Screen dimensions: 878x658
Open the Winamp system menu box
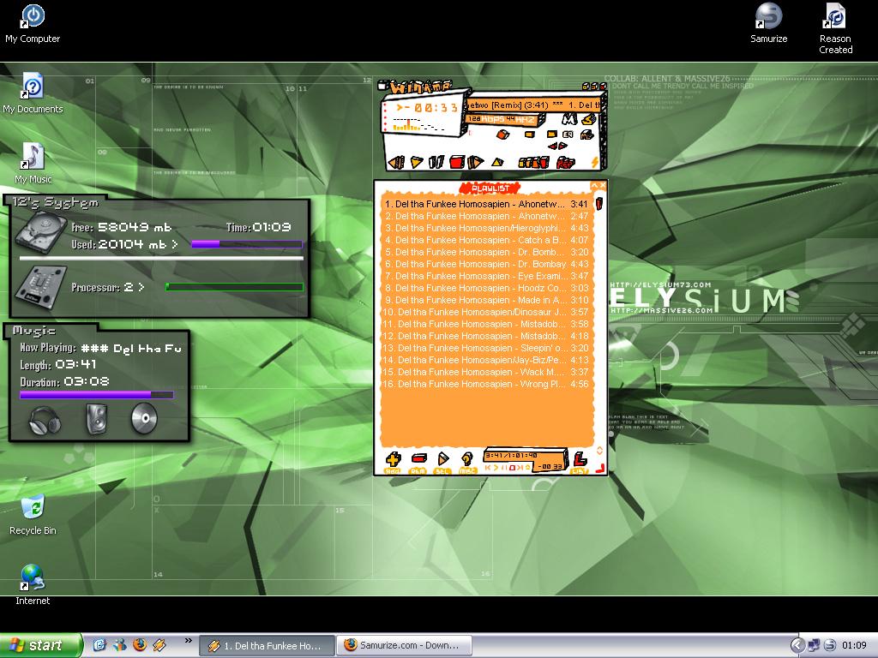382,86
